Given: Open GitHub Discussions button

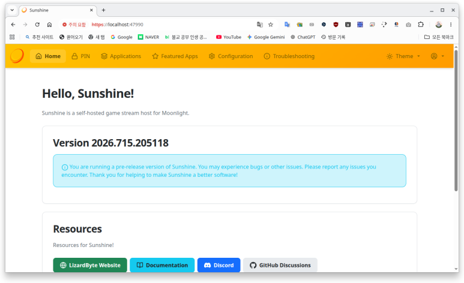Looking at the screenshot, I should point(280,265).
